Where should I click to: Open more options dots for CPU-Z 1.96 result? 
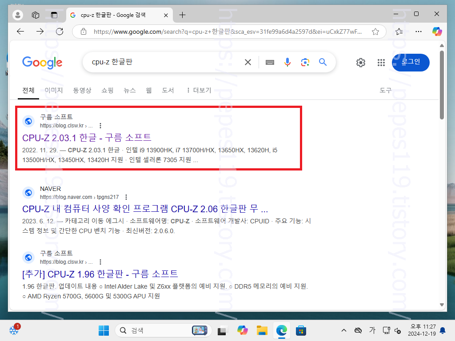[100, 262]
